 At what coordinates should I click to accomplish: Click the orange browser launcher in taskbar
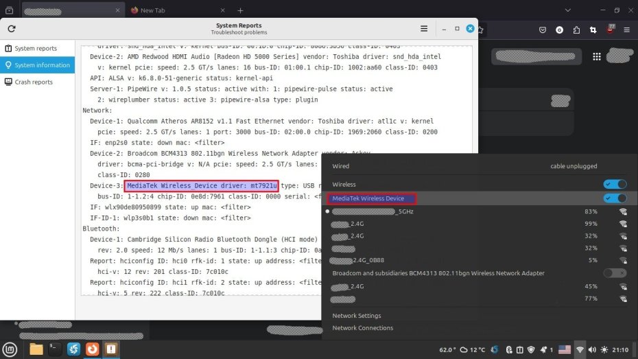point(93,349)
